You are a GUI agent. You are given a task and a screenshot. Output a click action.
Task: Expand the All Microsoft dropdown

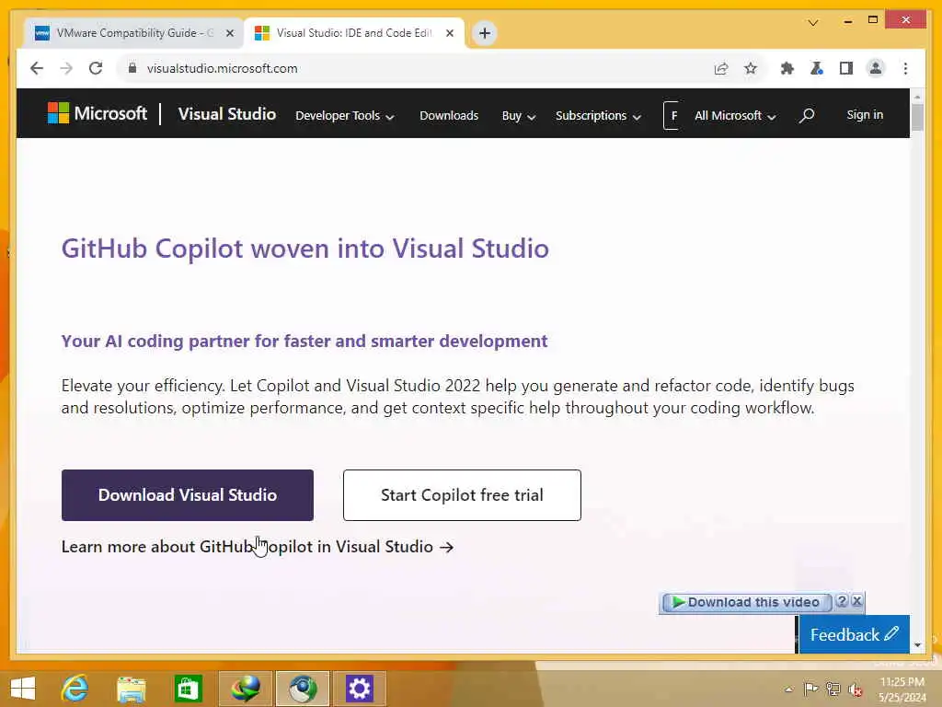point(735,115)
